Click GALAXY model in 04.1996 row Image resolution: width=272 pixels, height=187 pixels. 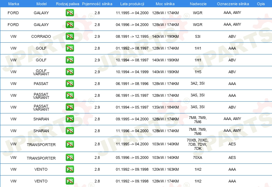pyautogui.click(x=41, y=25)
